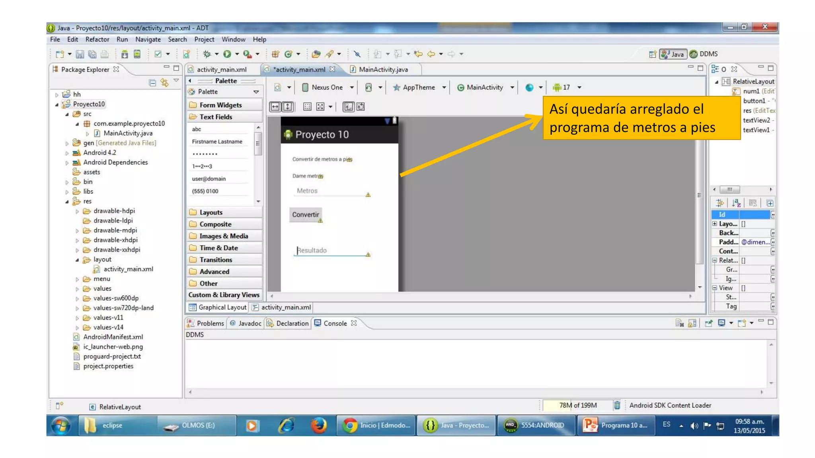Toggle fill height layout button
The width and height of the screenshot is (815, 458).
(287, 107)
